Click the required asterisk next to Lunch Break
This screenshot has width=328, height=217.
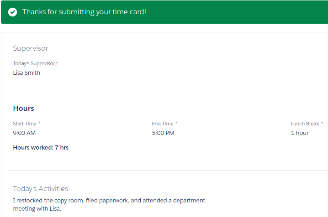pyautogui.click(x=322, y=124)
